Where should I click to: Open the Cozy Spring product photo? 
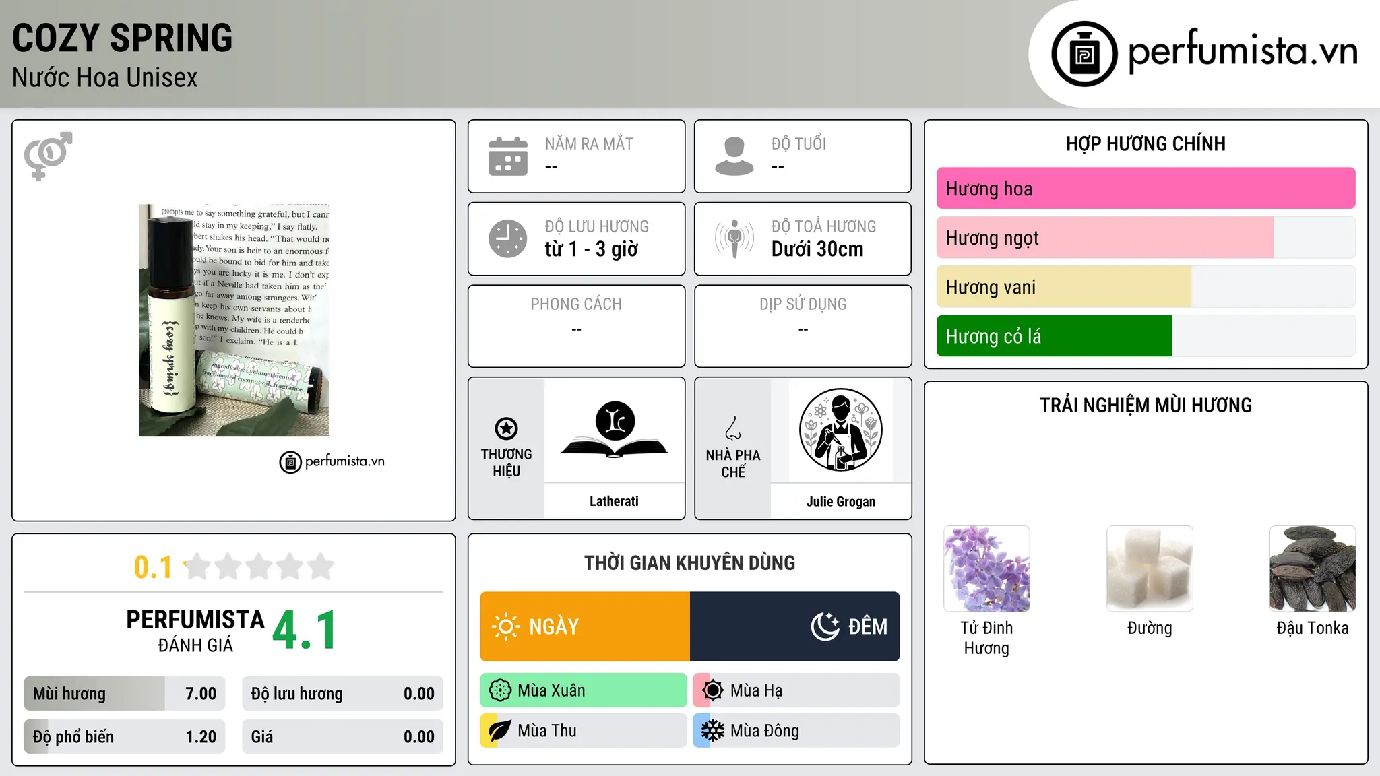234,321
